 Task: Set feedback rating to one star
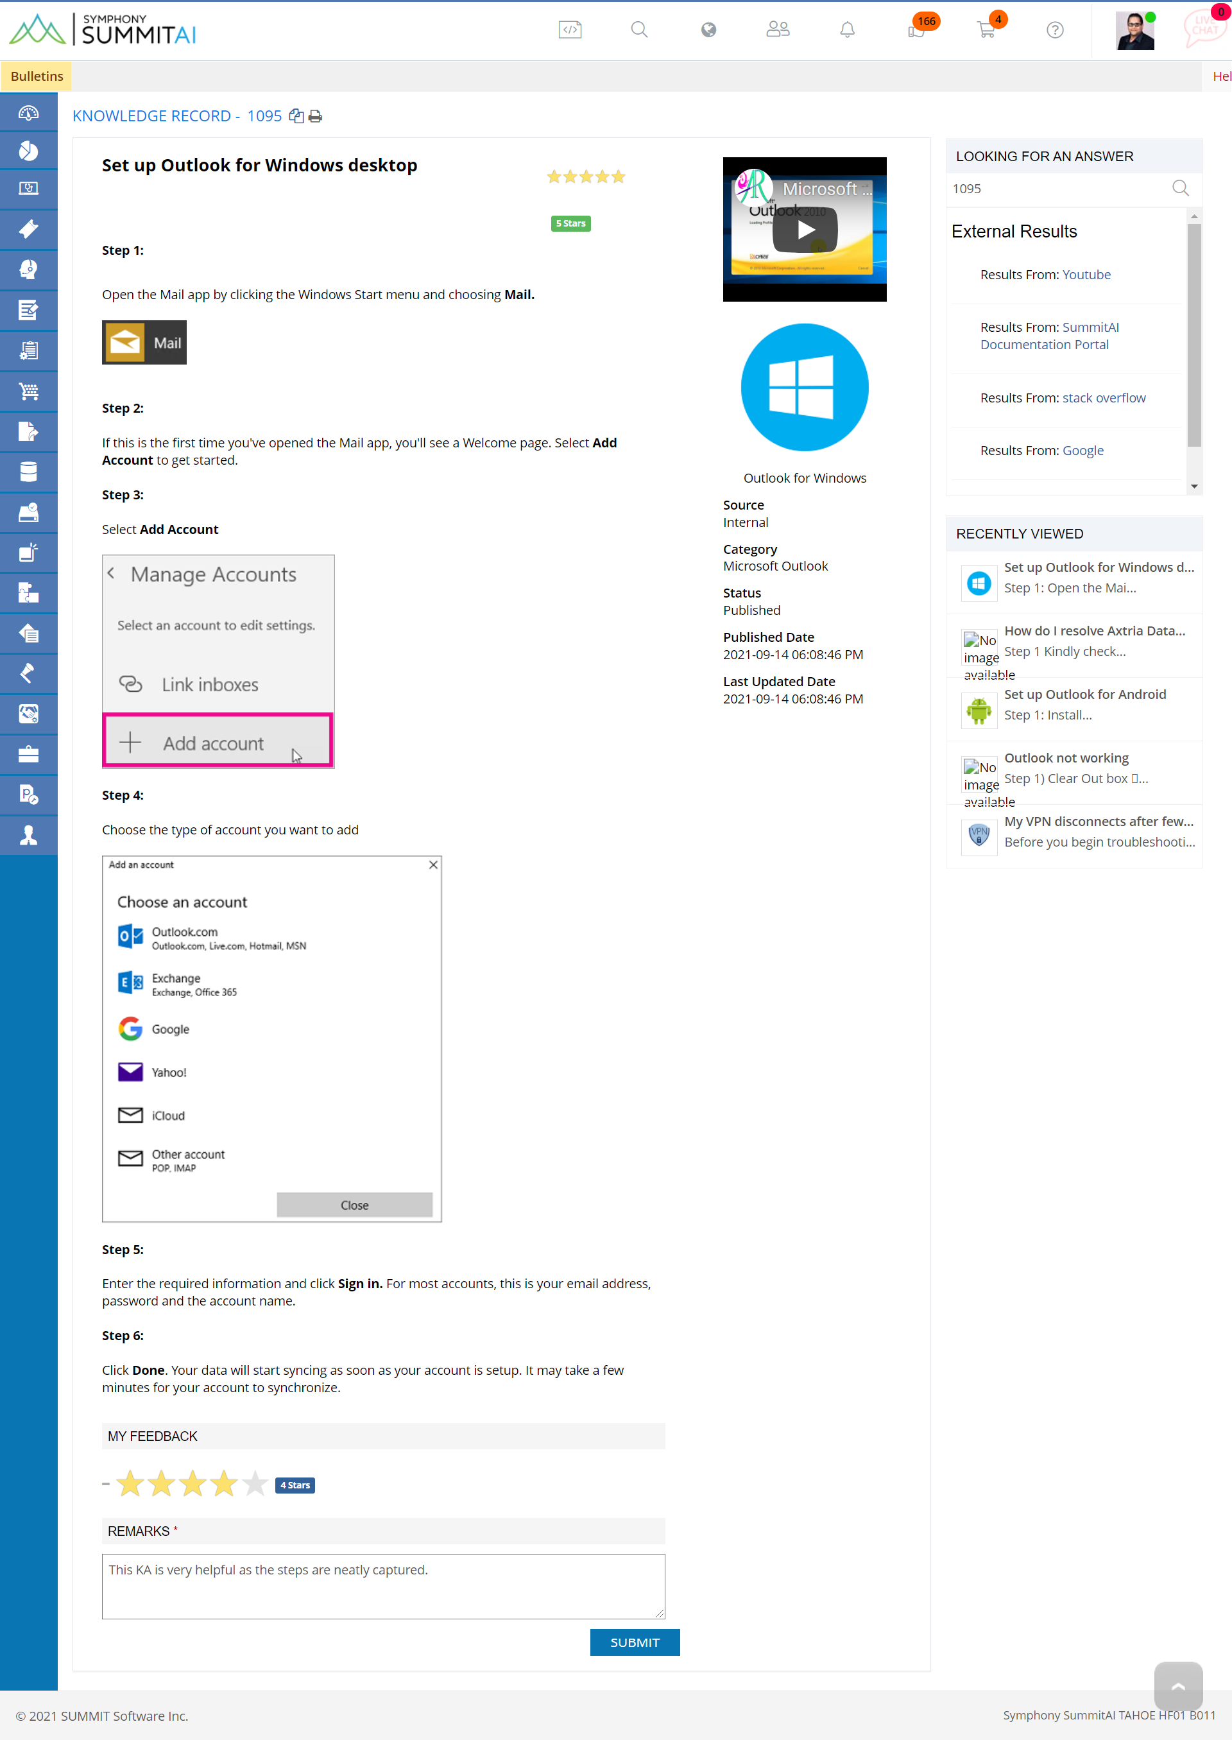click(130, 1483)
